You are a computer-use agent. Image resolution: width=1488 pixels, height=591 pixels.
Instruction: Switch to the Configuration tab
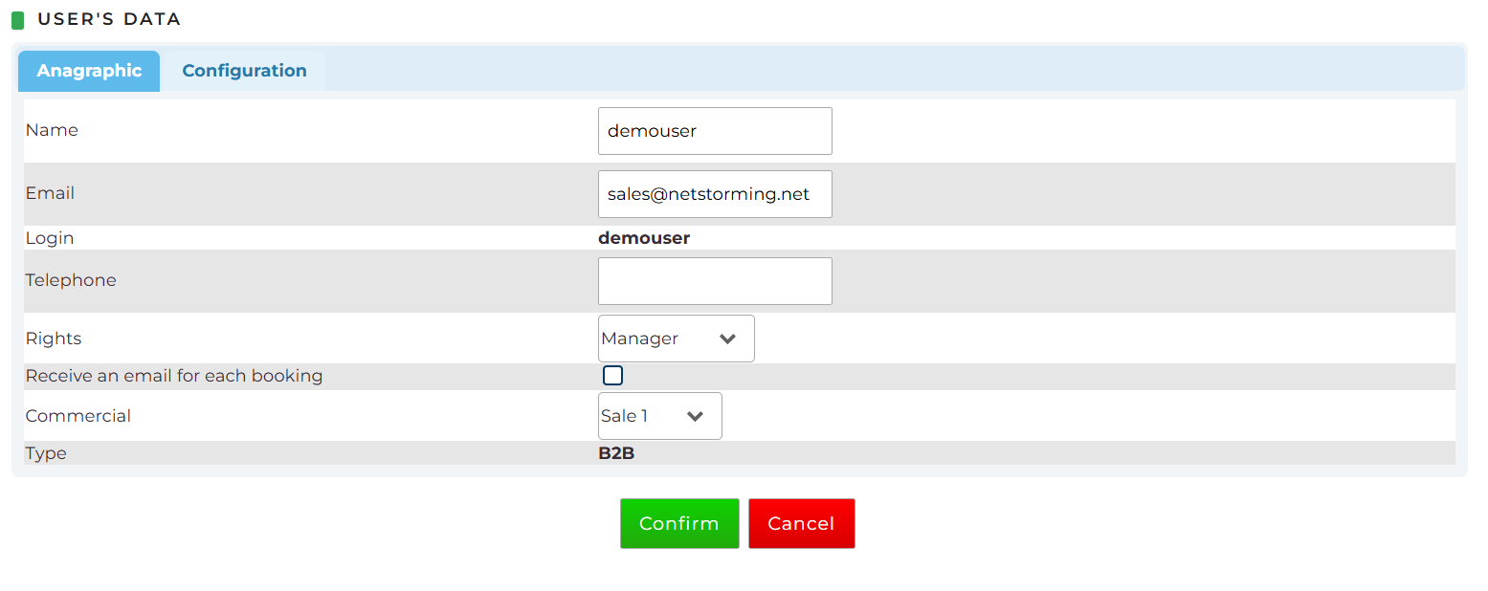click(x=244, y=71)
